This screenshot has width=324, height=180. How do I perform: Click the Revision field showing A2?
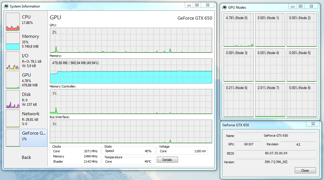(298, 144)
